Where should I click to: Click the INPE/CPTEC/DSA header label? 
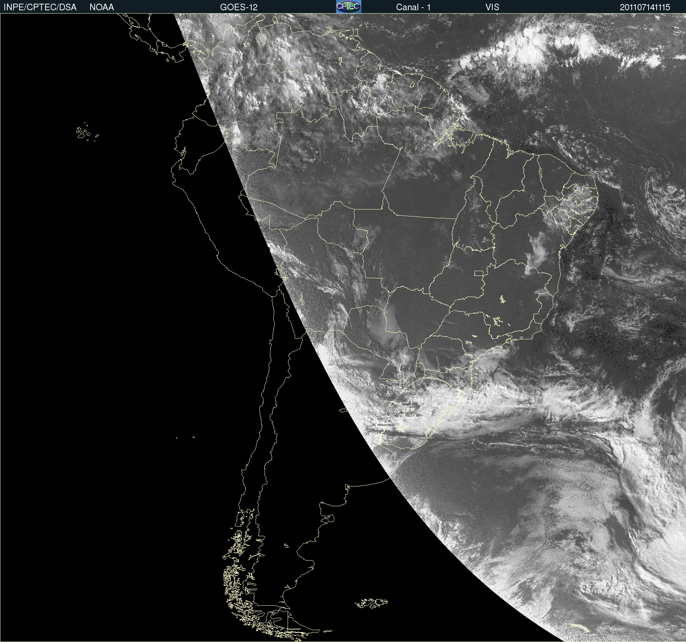tap(40, 7)
